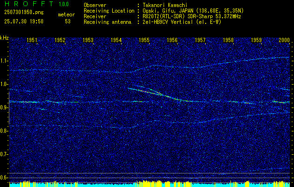Screen dimensions: 294x187
Task: Click the 2el-HB9CV Vertical antenna text
Action: click(x=182, y=22)
